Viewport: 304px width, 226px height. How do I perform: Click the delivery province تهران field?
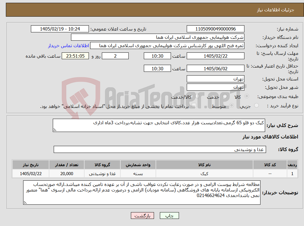(x=215, y=79)
